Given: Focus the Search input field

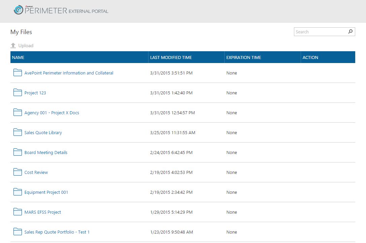Looking at the screenshot, I should (320, 32).
